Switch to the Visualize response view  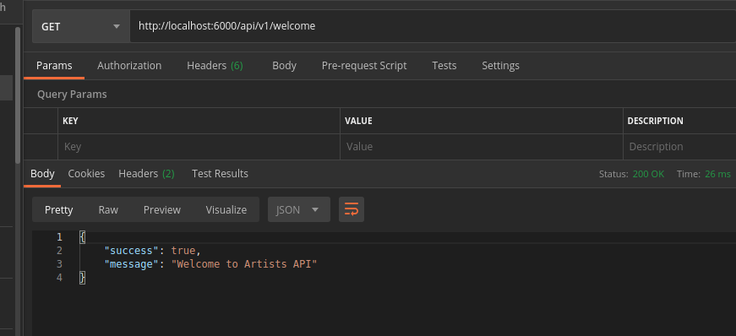226,209
